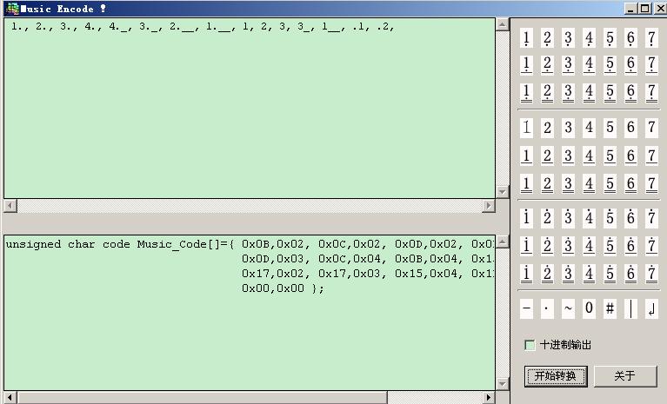The height and width of the screenshot is (404, 667).
Task: Click the rest (0) symbol button
Action: click(x=589, y=309)
